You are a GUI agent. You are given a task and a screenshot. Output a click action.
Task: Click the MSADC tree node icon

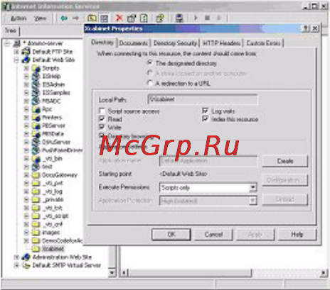pyautogui.click(x=36, y=101)
